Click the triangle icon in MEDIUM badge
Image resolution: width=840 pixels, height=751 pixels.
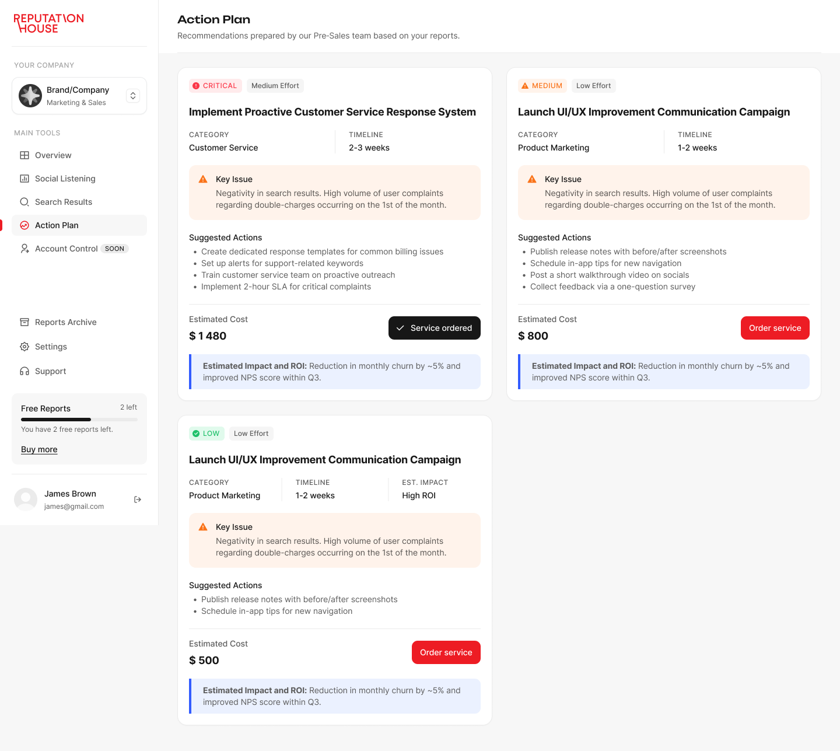[x=525, y=86]
